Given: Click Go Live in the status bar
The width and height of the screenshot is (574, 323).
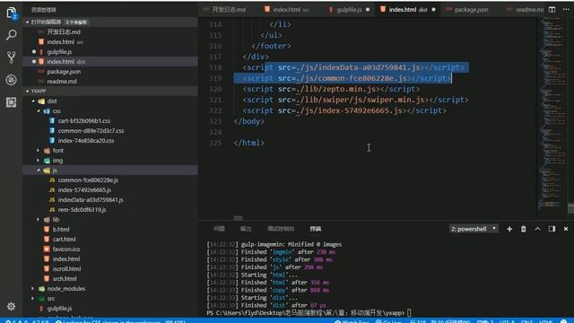Looking at the screenshot, I should tap(388, 321).
